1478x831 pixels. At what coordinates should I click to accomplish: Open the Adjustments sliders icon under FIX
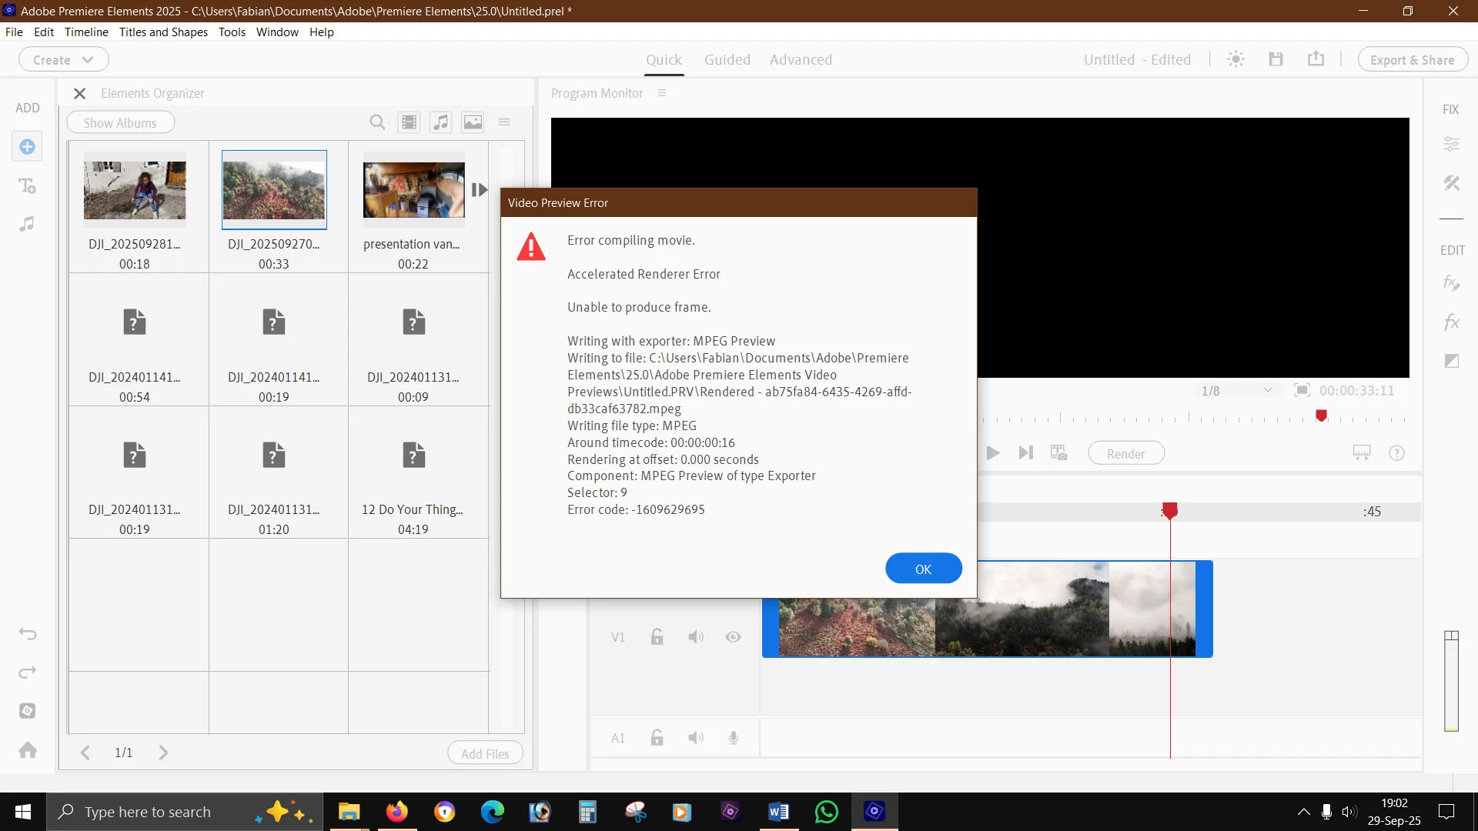click(x=1451, y=144)
